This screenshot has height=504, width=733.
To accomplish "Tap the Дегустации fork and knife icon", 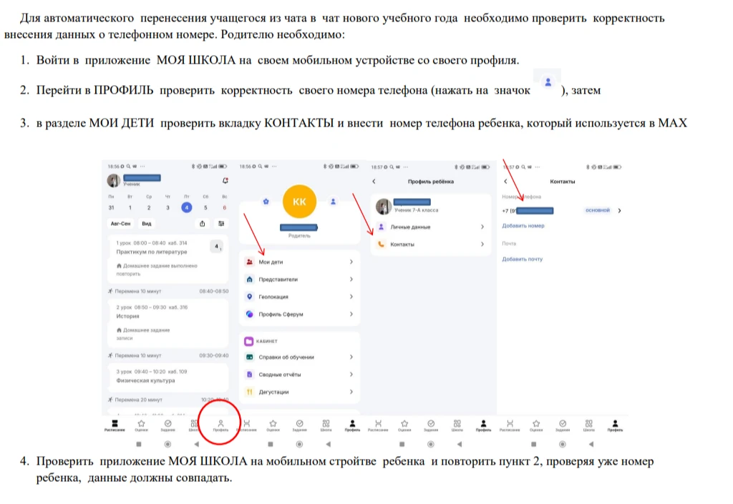I will pyautogui.click(x=250, y=392).
